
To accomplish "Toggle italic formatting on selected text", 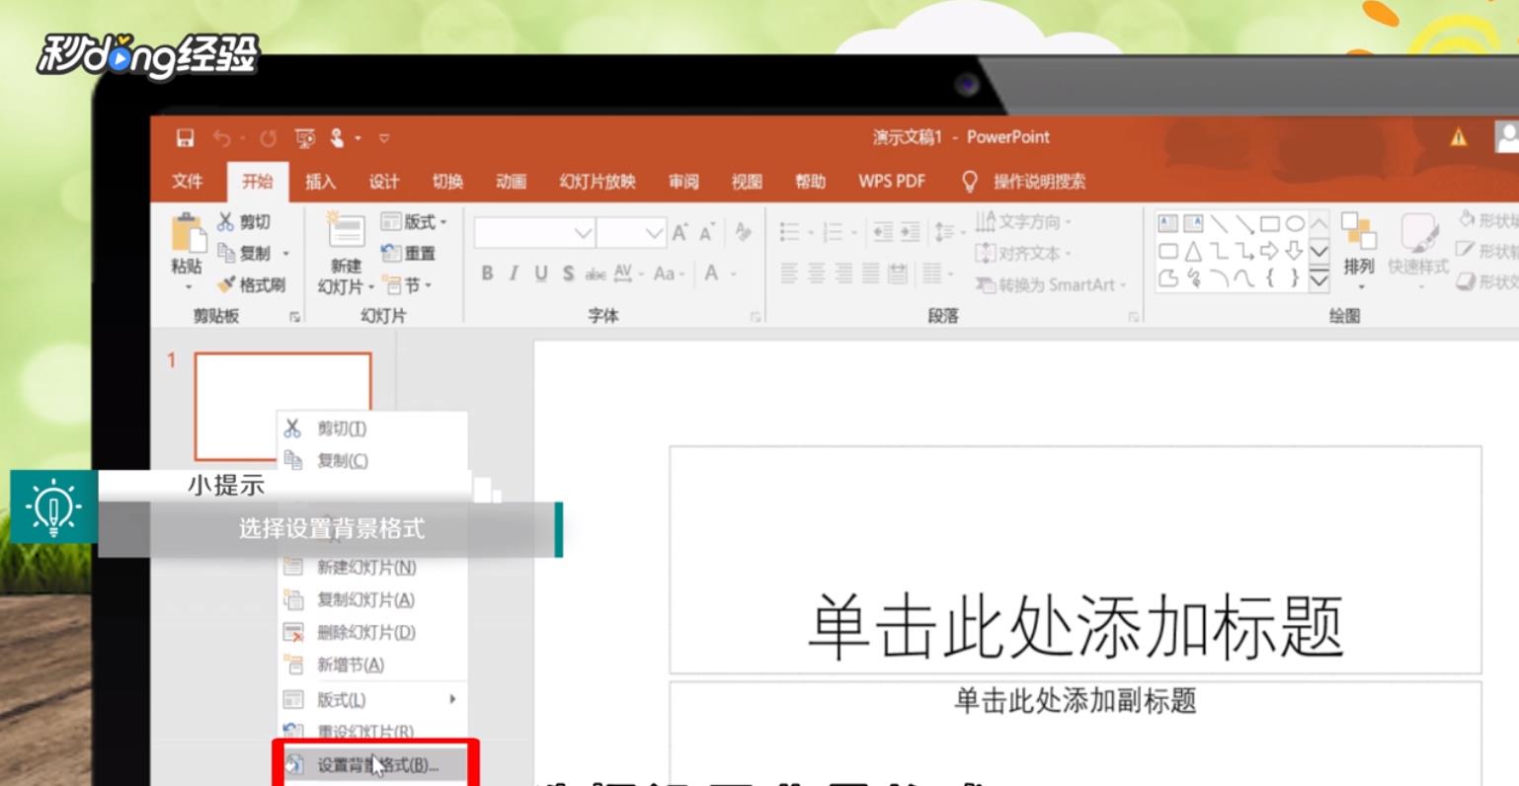I will click(x=515, y=273).
